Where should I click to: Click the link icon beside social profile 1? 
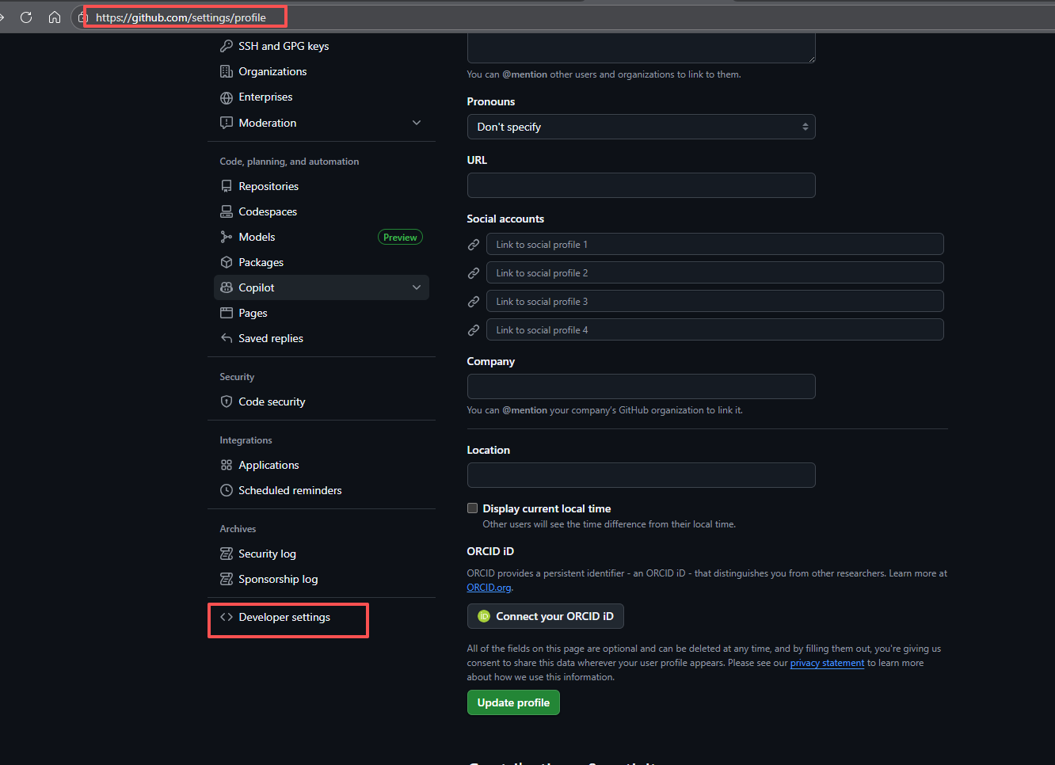474,245
